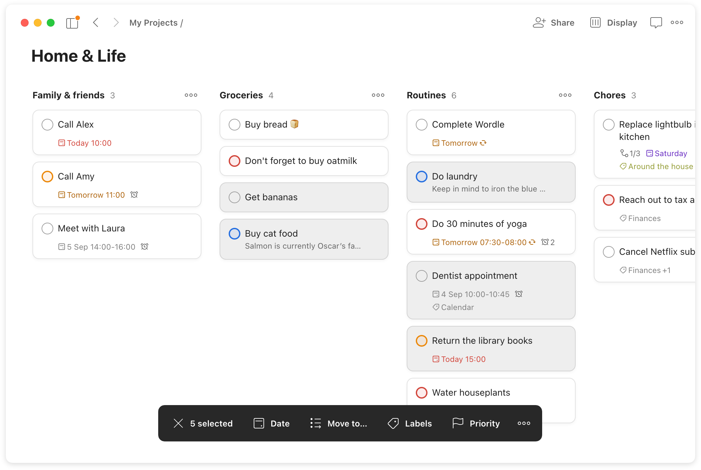The image size is (701, 470).
Task: Mark Call Alex task complete
Action: (47, 125)
